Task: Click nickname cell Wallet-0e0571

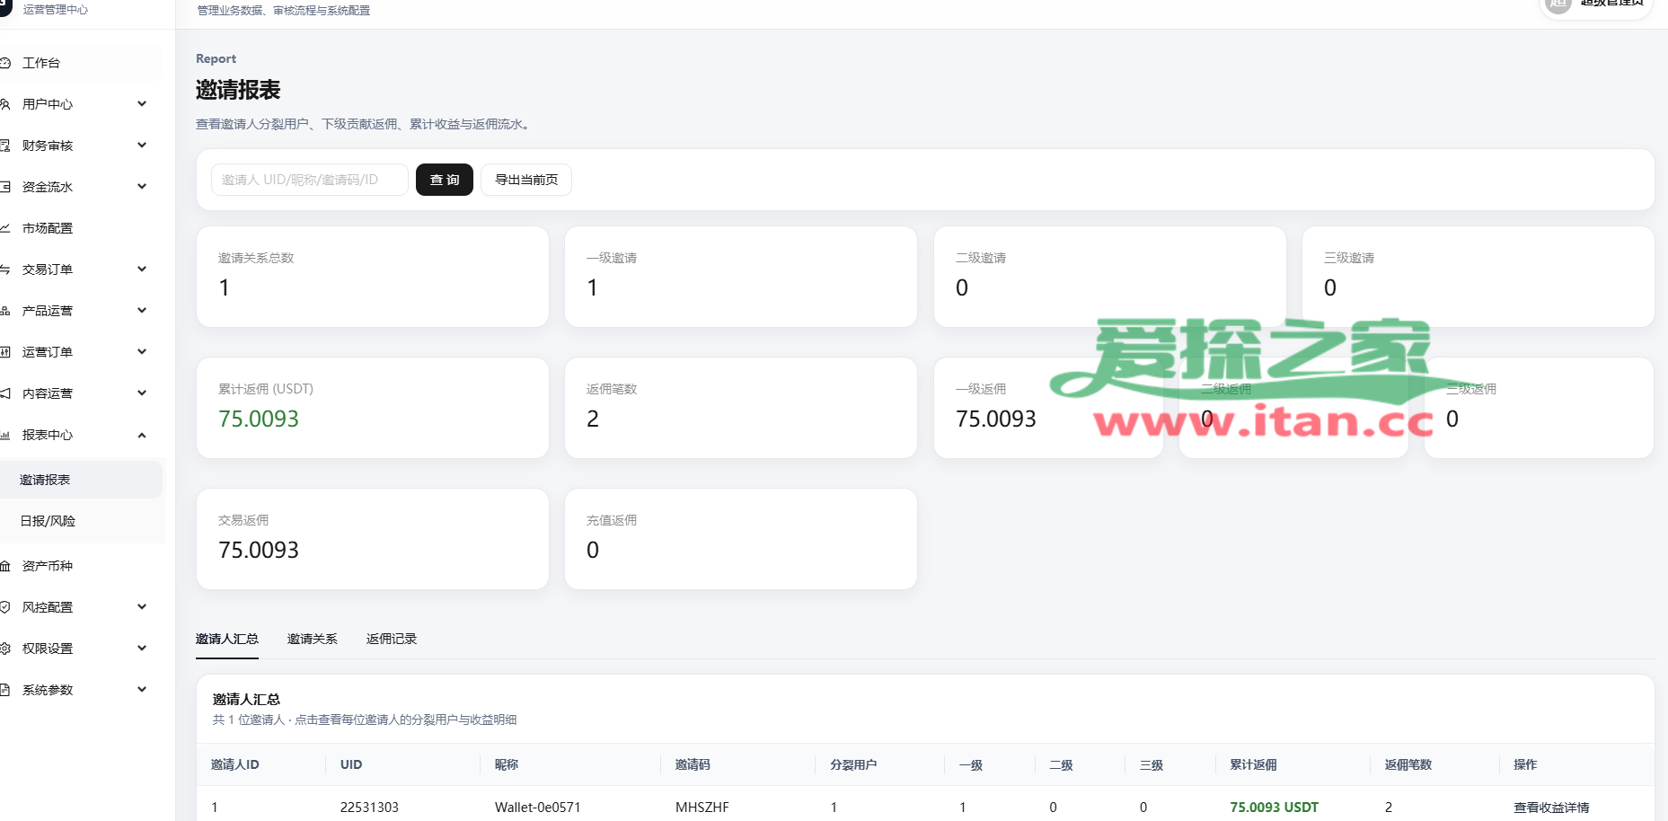Action: point(538,808)
